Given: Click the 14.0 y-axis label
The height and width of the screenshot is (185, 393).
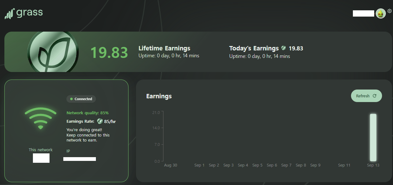Looking at the screenshot, I should click(x=156, y=128).
